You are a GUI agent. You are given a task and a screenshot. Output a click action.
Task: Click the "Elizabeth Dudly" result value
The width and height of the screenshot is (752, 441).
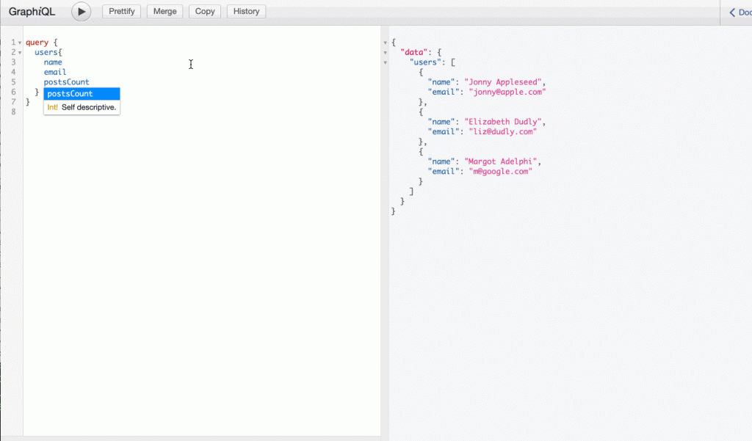502,122
